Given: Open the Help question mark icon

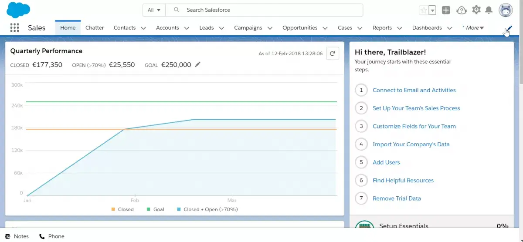Looking at the screenshot, I should pos(461,10).
